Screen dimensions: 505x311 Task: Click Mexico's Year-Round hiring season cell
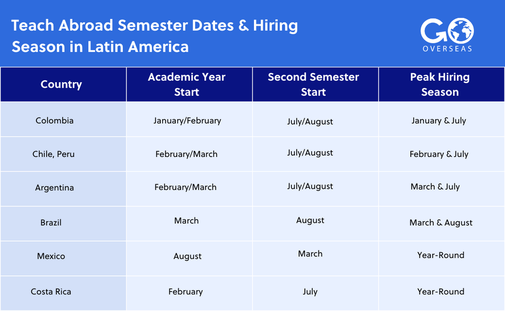(x=441, y=255)
